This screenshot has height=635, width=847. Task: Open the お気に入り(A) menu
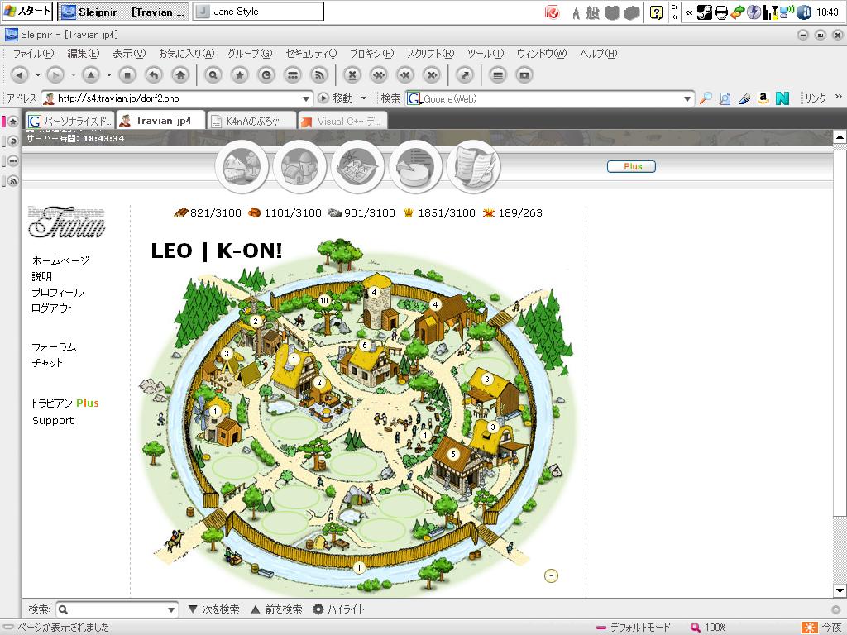click(x=186, y=54)
